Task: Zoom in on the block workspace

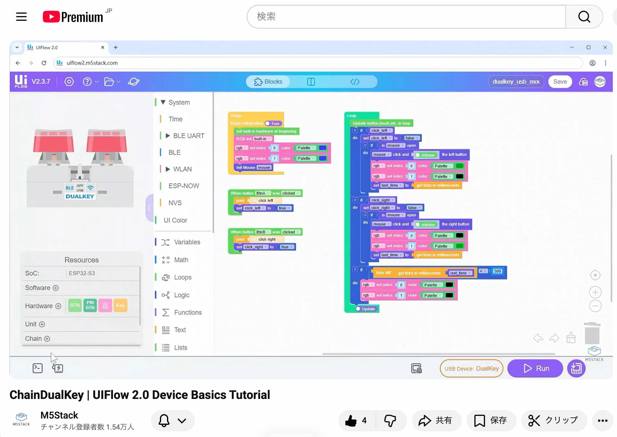Action: 595,292
